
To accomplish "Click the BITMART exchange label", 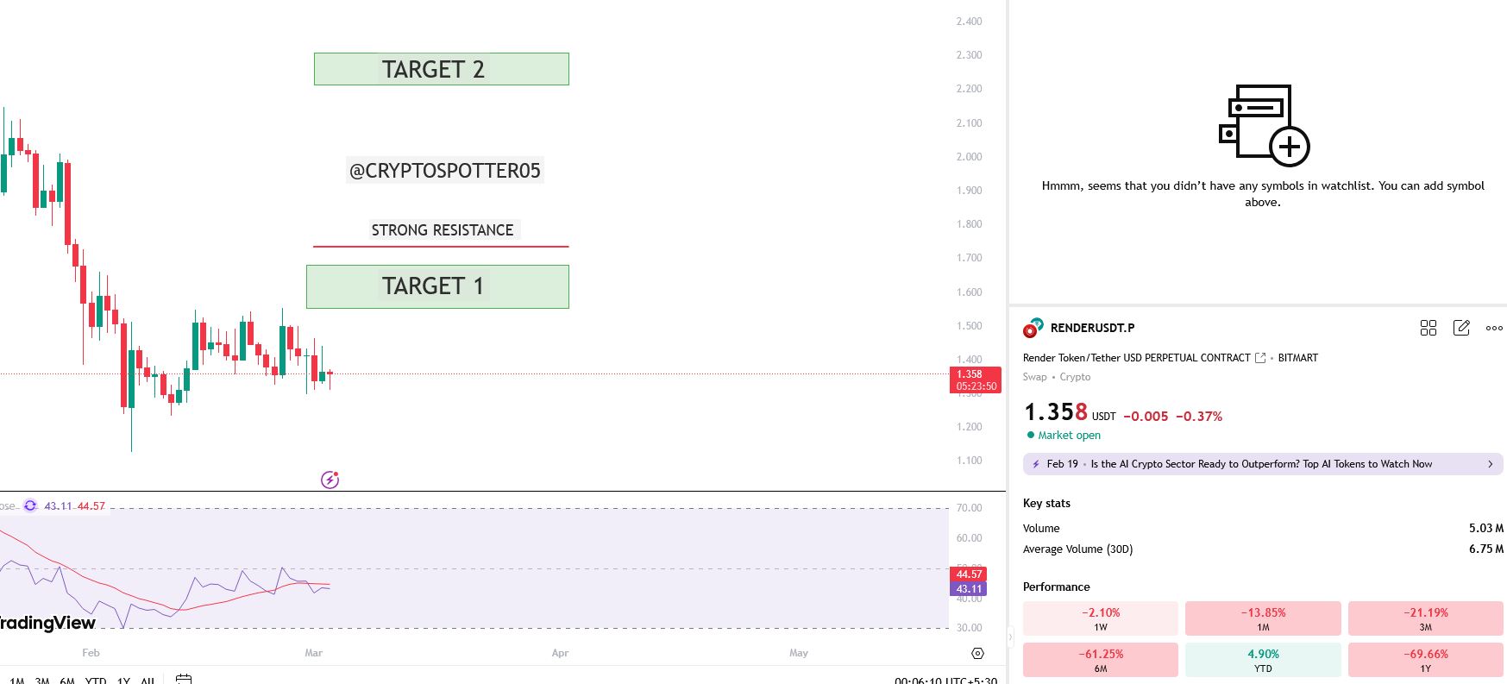I will tap(1298, 358).
